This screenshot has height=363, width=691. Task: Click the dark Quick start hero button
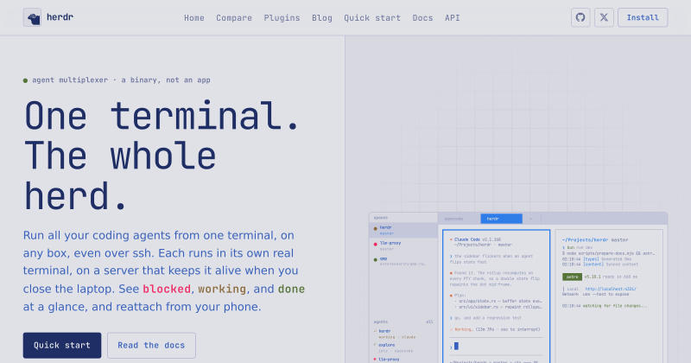[62, 346]
